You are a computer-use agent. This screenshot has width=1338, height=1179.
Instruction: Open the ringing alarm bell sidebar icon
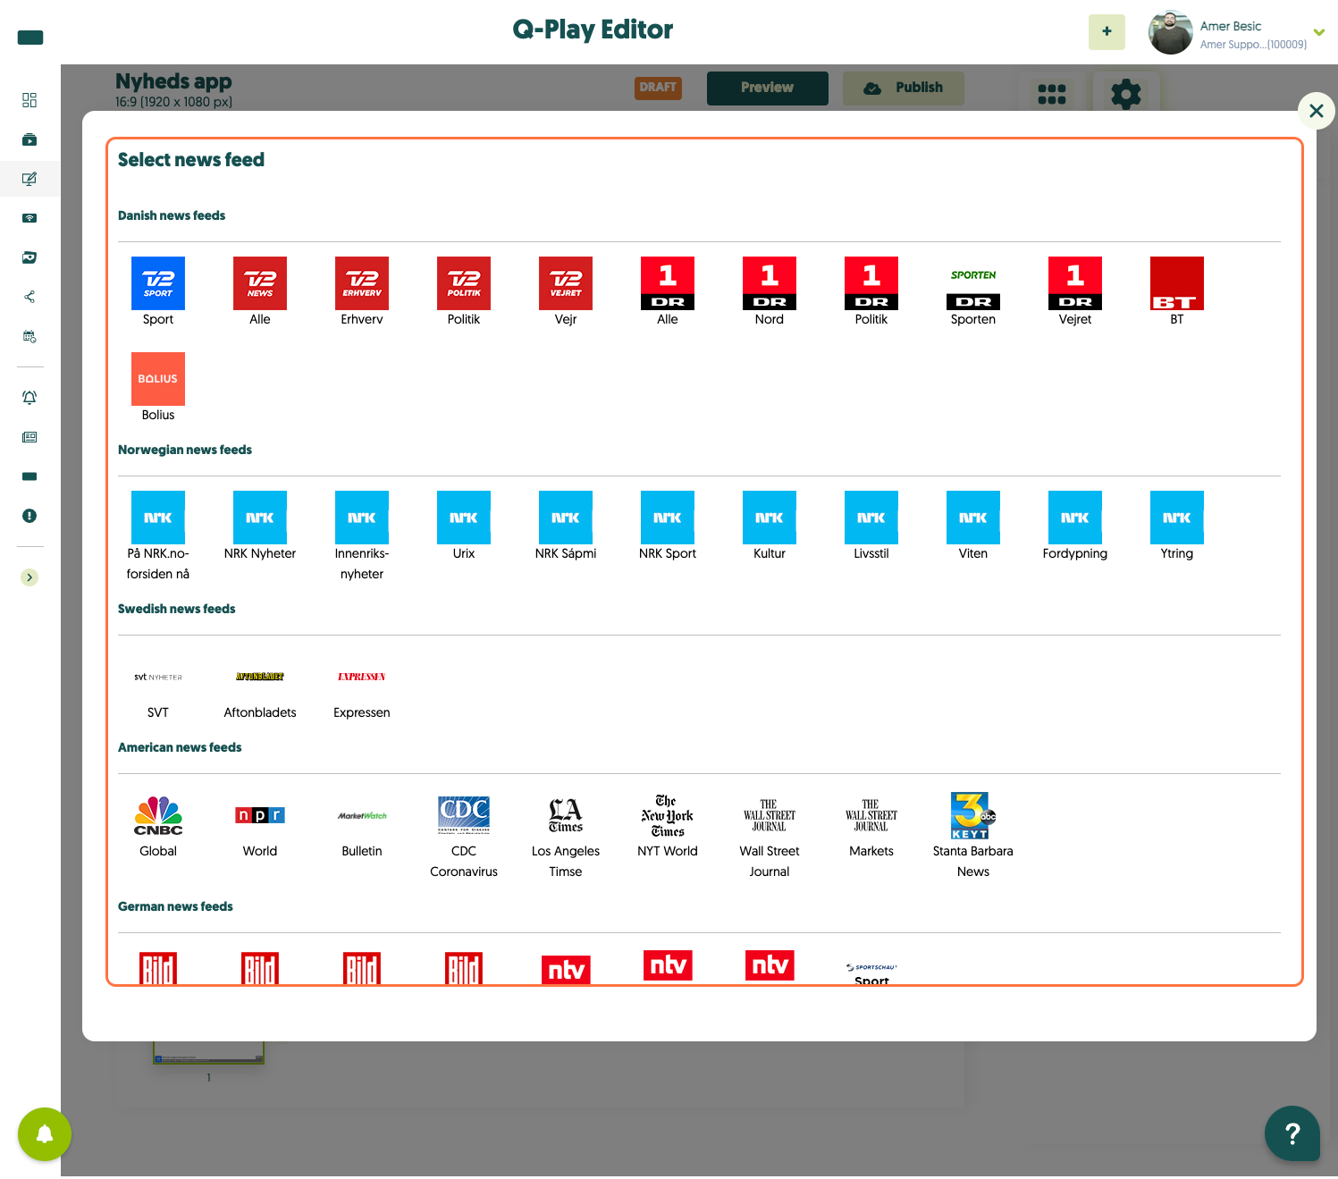tap(29, 398)
